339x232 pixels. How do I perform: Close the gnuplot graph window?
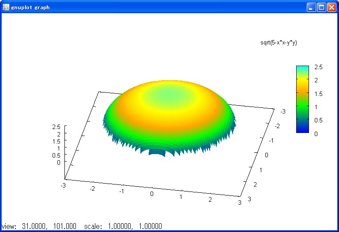(x=331, y=7)
